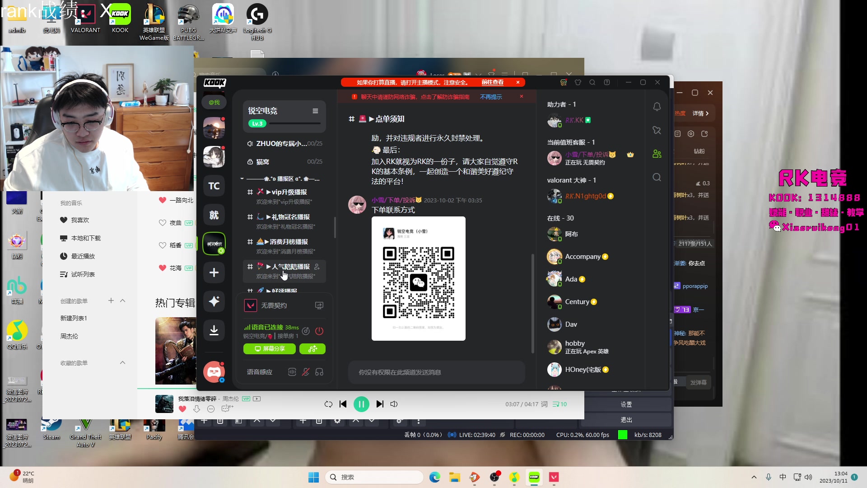Click the disabled message input field
Viewport: 867px width, 488px height.
[437, 372]
